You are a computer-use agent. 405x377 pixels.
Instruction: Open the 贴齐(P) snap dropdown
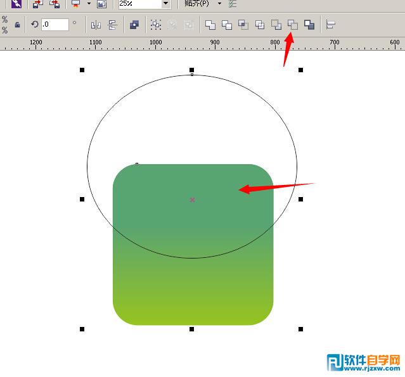[219, 3]
